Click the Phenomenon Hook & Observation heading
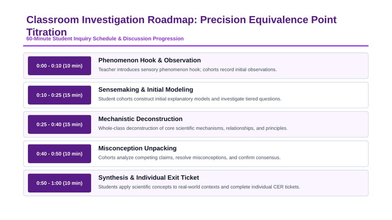Screen dimensions: 392x220 150,60
